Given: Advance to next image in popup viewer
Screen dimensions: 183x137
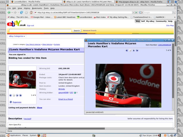Looking at the screenshot, I should [134, 50].
